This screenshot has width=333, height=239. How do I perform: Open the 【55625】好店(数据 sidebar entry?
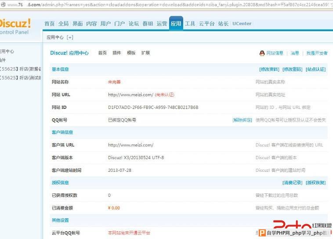coord(21,69)
